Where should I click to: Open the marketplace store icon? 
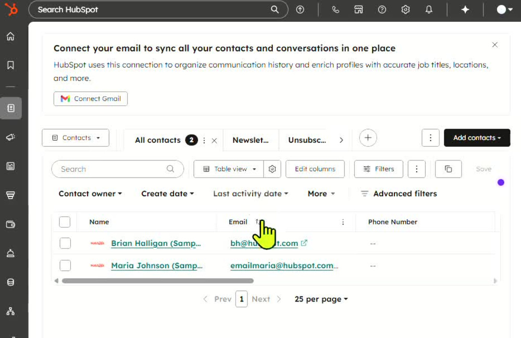(358, 9)
